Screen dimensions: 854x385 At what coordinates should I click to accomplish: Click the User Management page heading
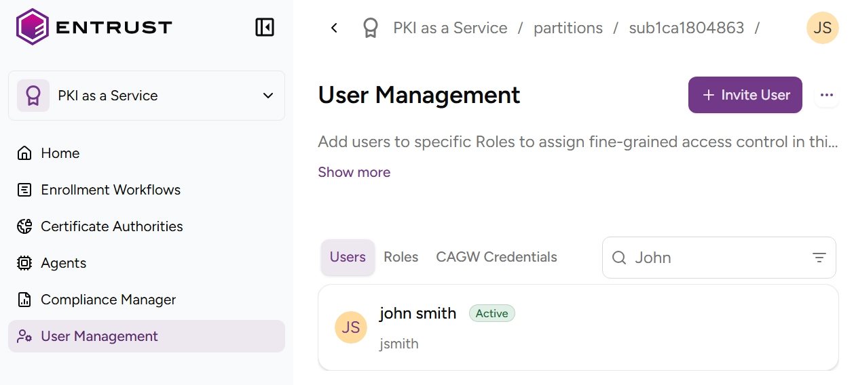click(419, 95)
